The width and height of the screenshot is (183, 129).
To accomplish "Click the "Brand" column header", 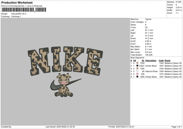I will tap(167, 61).
